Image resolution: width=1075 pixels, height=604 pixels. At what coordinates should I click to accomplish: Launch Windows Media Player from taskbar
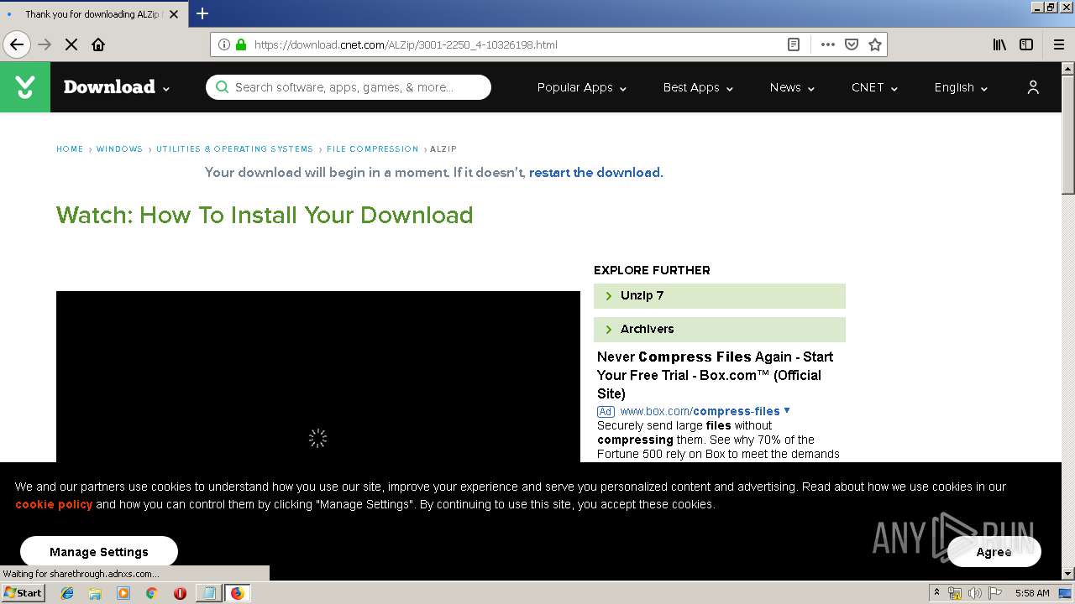tap(123, 593)
